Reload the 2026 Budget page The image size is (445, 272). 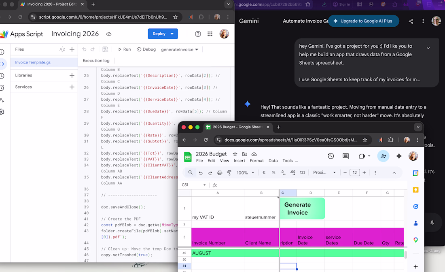coord(206,140)
